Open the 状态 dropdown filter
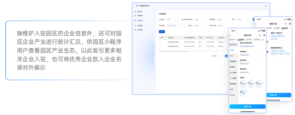This screenshot has height=115, width=295. pos(242,20)
